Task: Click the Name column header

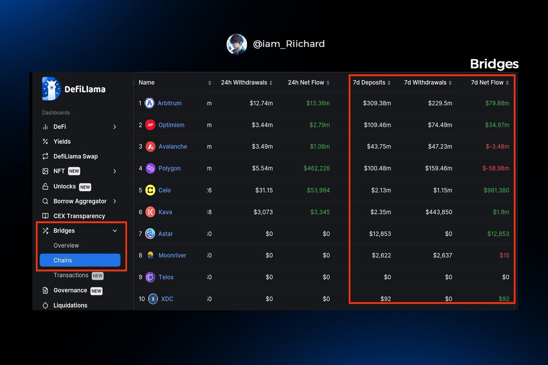Action: (x=147, y=83)
